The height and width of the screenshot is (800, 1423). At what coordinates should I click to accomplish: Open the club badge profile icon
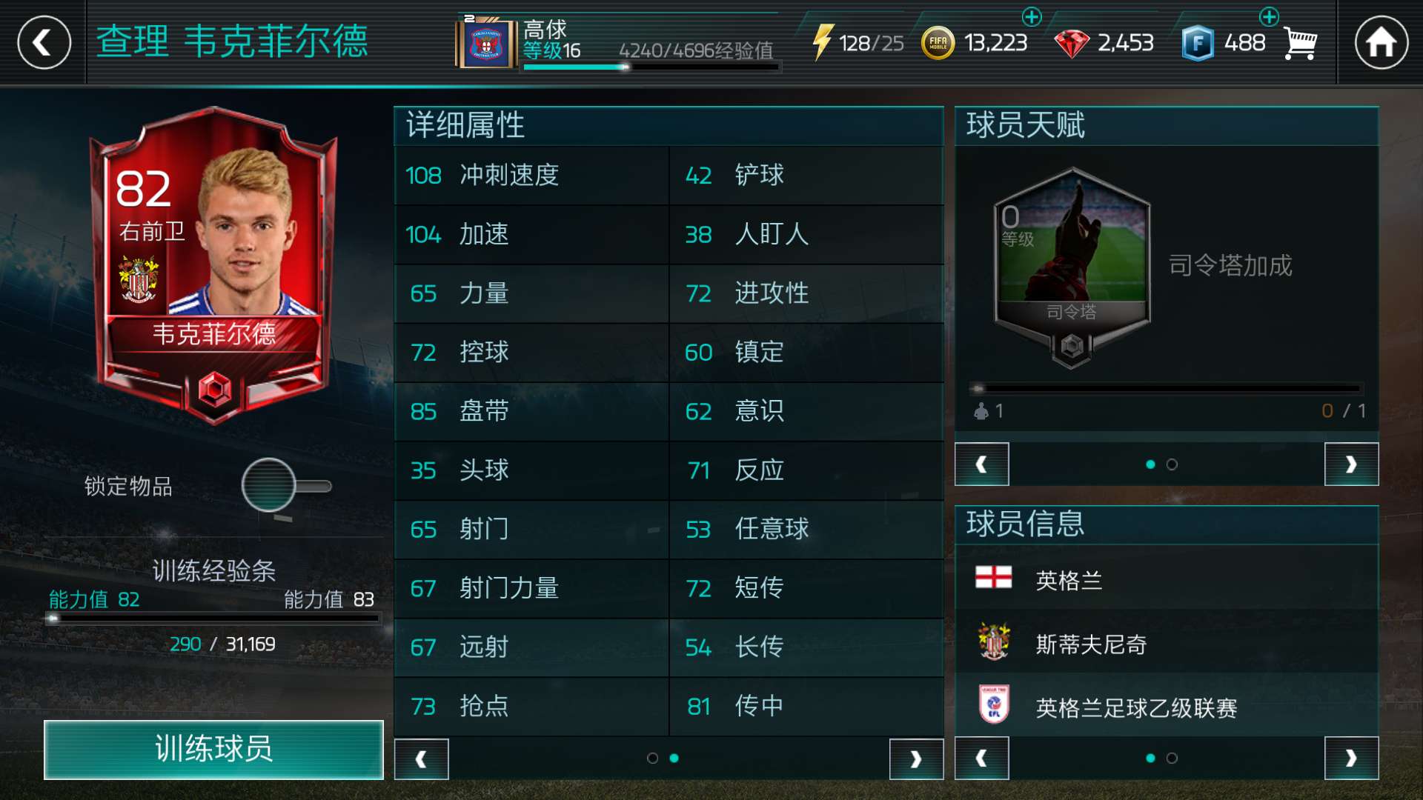click(x=486, y=44)
